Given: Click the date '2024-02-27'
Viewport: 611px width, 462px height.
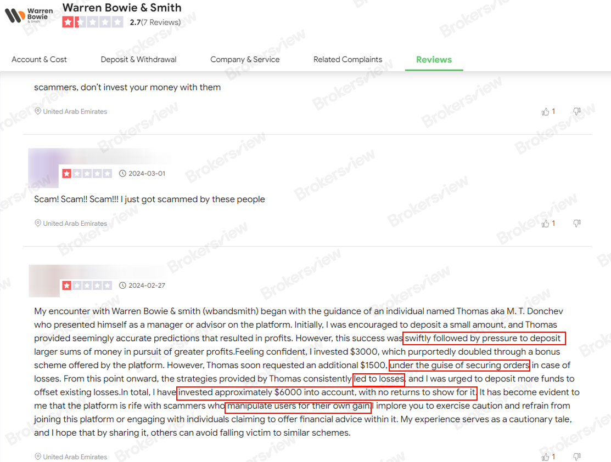Looking at the screenshot, I should 147,286.
